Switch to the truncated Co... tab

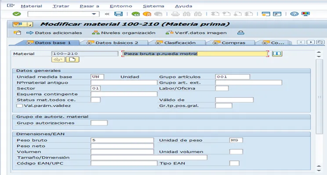pyautogui.click(x=274, y=43)
